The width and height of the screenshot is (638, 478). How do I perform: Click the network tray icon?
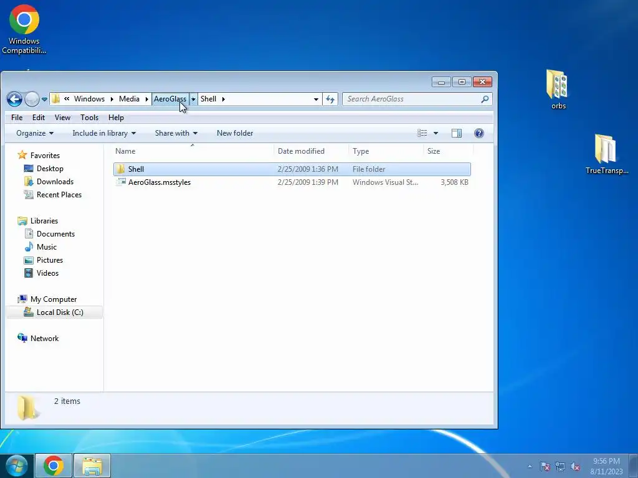tap(560, 466)
